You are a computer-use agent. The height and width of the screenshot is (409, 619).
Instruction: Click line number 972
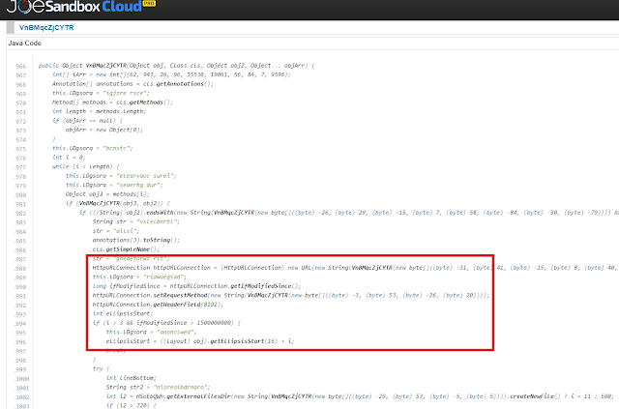pos(21,122)
